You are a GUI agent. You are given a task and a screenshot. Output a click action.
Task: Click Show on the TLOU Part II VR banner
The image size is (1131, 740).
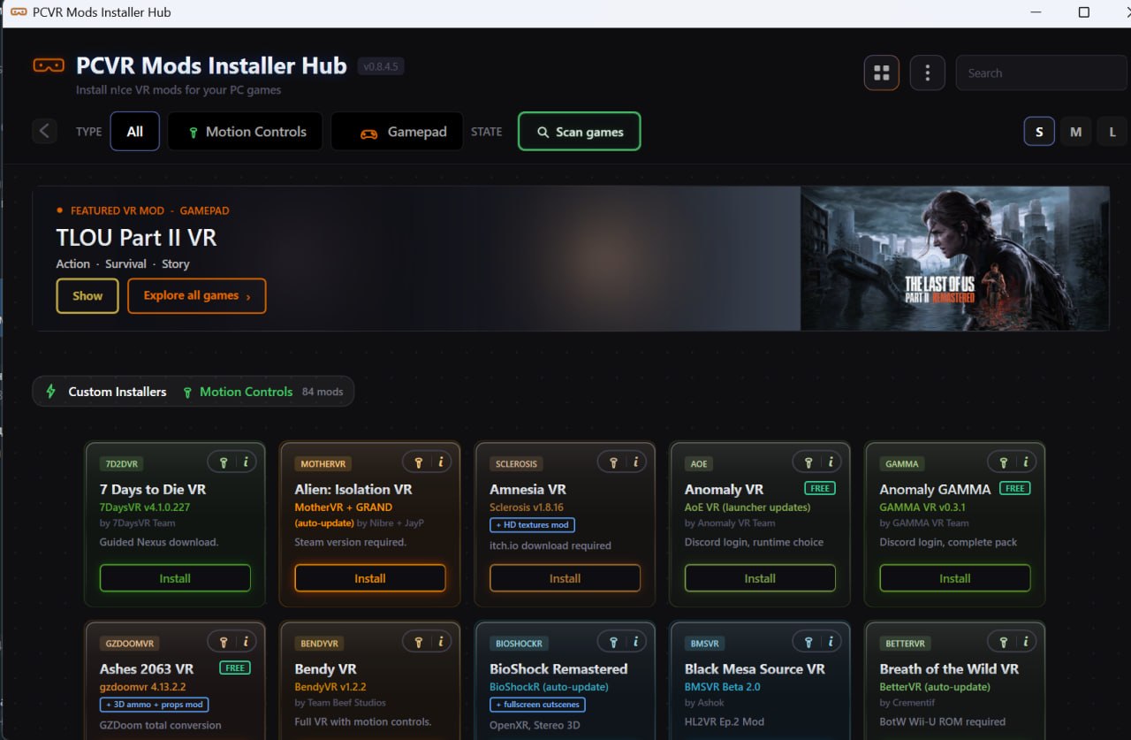(x=87, y=296)
